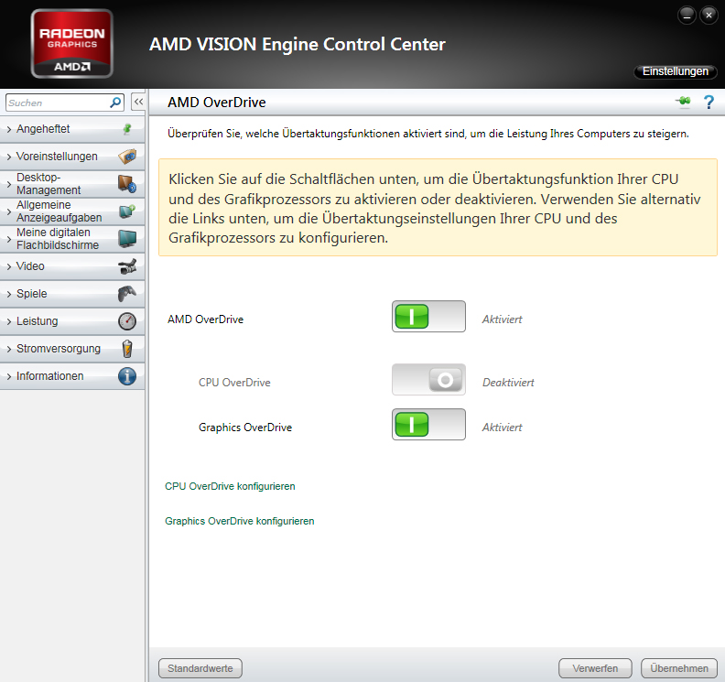Screen dimensions: 725x682
Task: Click the Radeon Graphics AMD logo
Action: pos(72,44)
